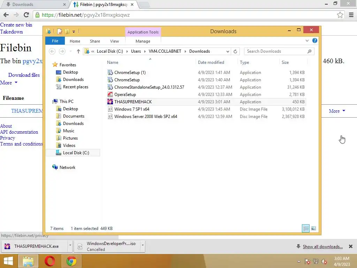
Task: Refresh the Downloads folder view
Action: (x=235, y=51)
